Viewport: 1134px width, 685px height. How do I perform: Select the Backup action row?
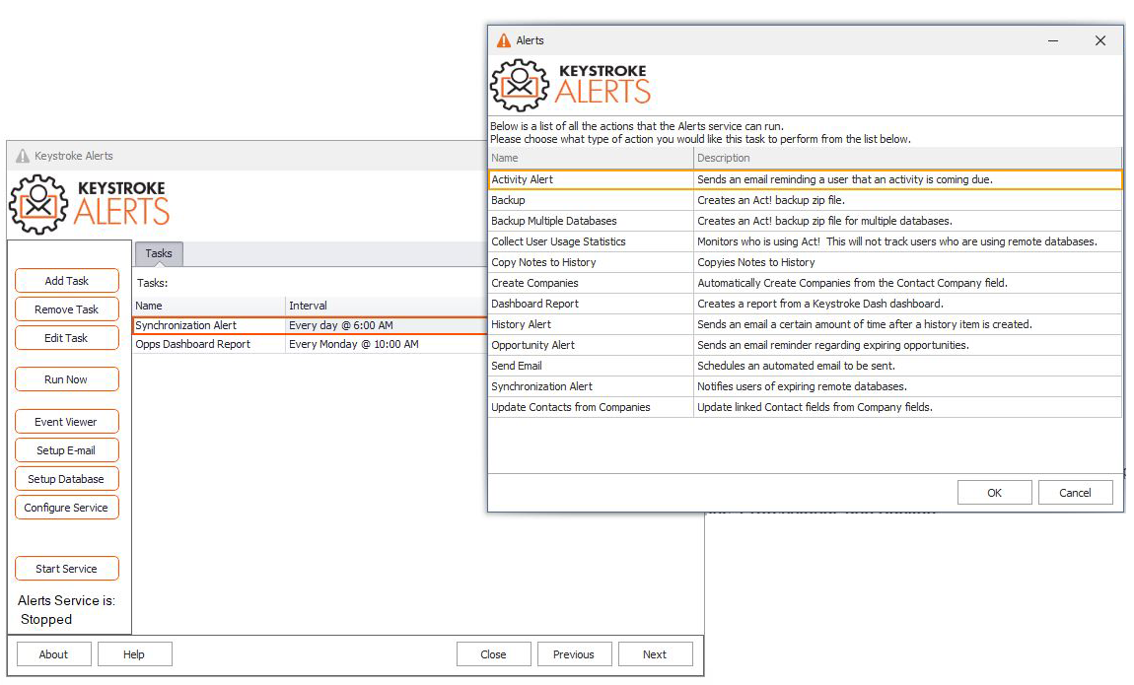(806, 200)
